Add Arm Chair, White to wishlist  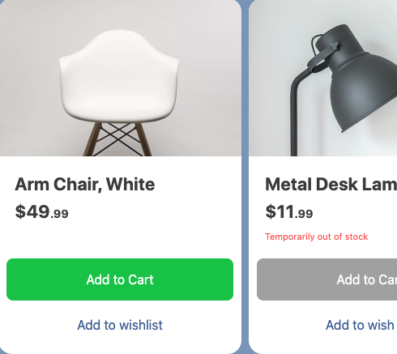[x=120, y=325]
